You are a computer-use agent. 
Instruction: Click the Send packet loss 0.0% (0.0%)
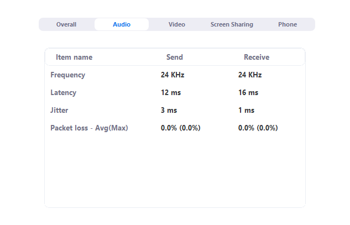181,128
